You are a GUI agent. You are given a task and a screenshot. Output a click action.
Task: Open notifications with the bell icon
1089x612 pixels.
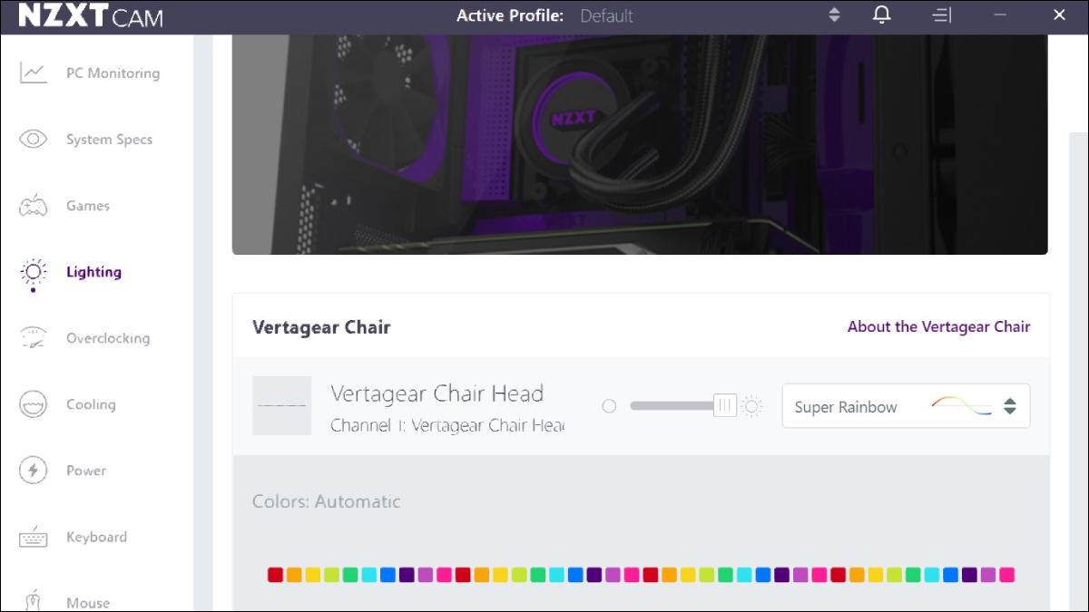coord(881,15)
